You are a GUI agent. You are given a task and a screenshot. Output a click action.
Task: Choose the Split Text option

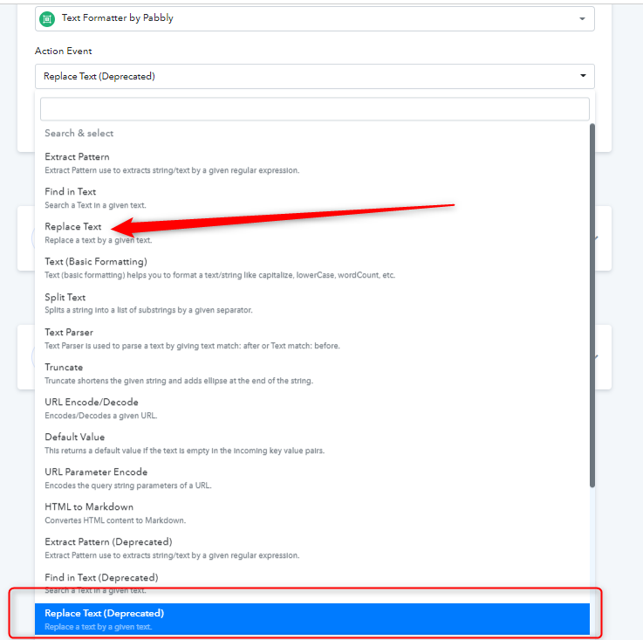312,303
